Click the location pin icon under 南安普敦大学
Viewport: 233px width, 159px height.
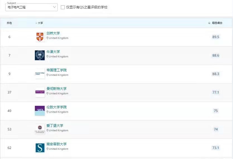pyautogui.click(x=47, y=149)
